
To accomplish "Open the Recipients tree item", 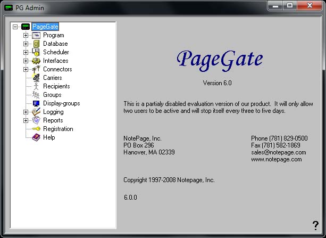I will (x=56, y=86).
